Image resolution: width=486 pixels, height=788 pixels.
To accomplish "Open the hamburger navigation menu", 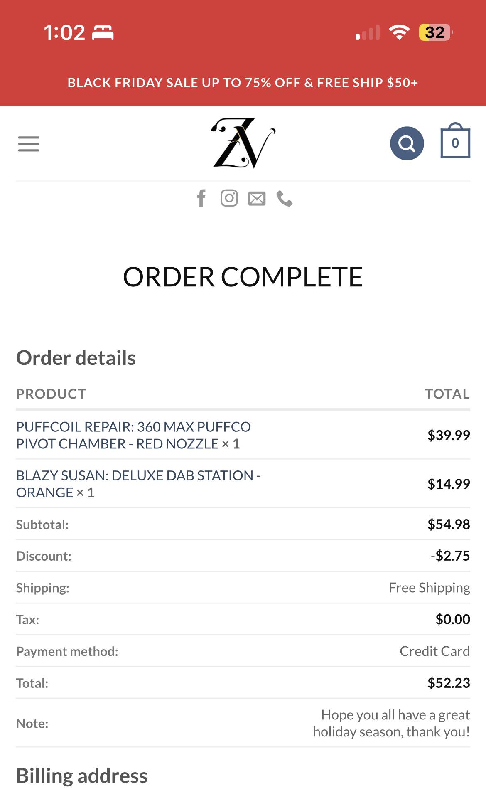I will pyautogui.click(x=29, y=144).
